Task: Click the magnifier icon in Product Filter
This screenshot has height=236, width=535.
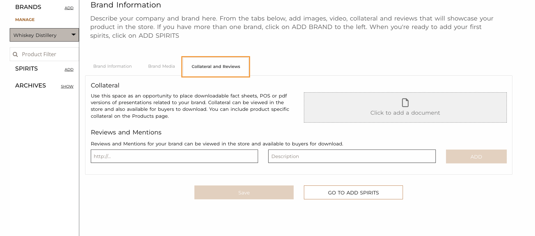Action: (15, 54)
